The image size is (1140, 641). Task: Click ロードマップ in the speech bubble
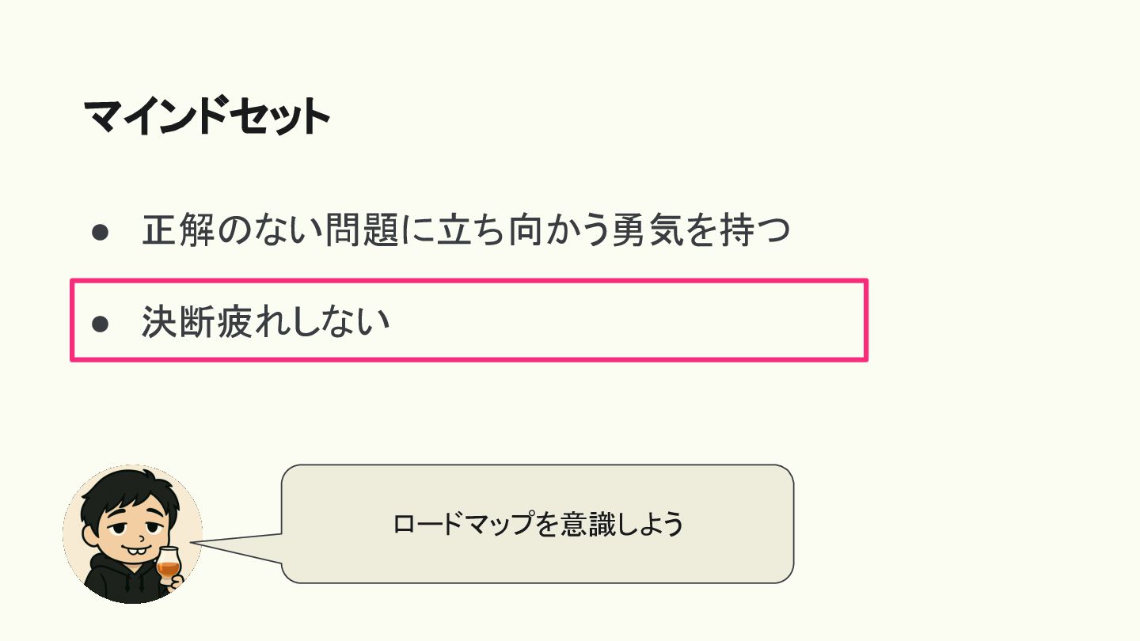click(x=463, y=525)
